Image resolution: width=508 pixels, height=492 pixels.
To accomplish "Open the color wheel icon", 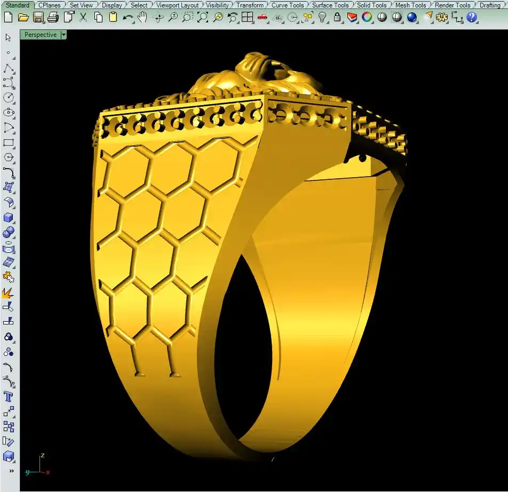I will 367,17.
